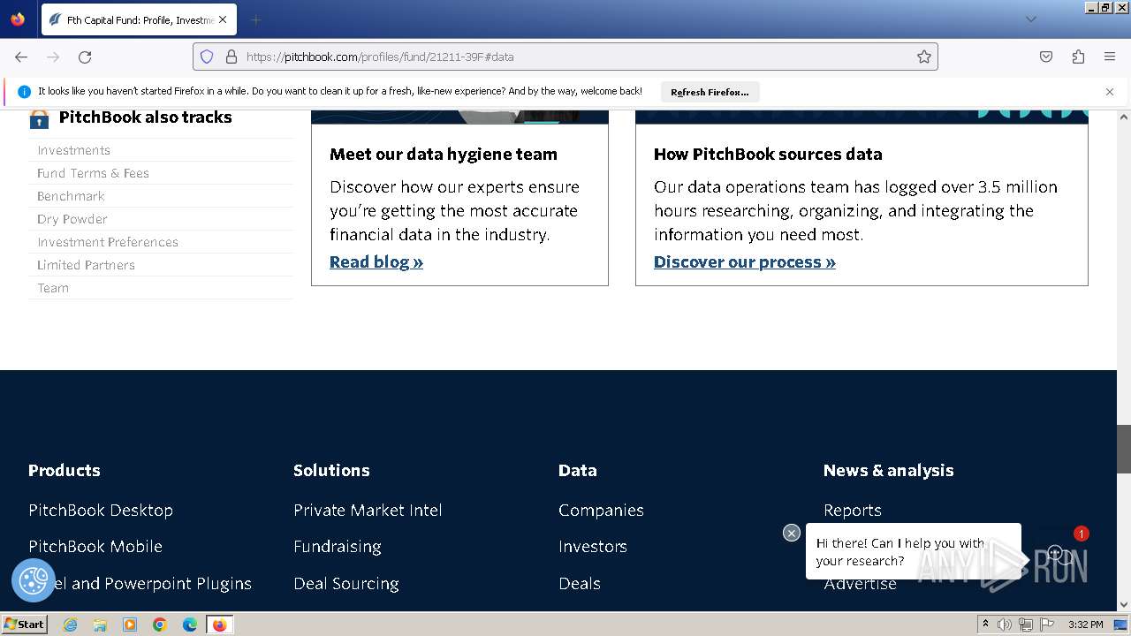Launch Internet Explorer from taskbar
This screenshot has height=636, width=1131.
tap(70, 625)
